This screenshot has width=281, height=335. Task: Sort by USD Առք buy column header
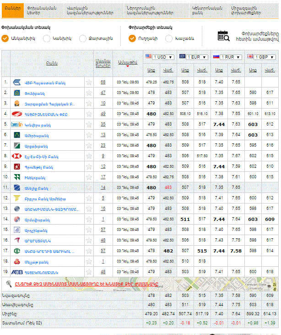pyautogui.click(x=151, y=70)
